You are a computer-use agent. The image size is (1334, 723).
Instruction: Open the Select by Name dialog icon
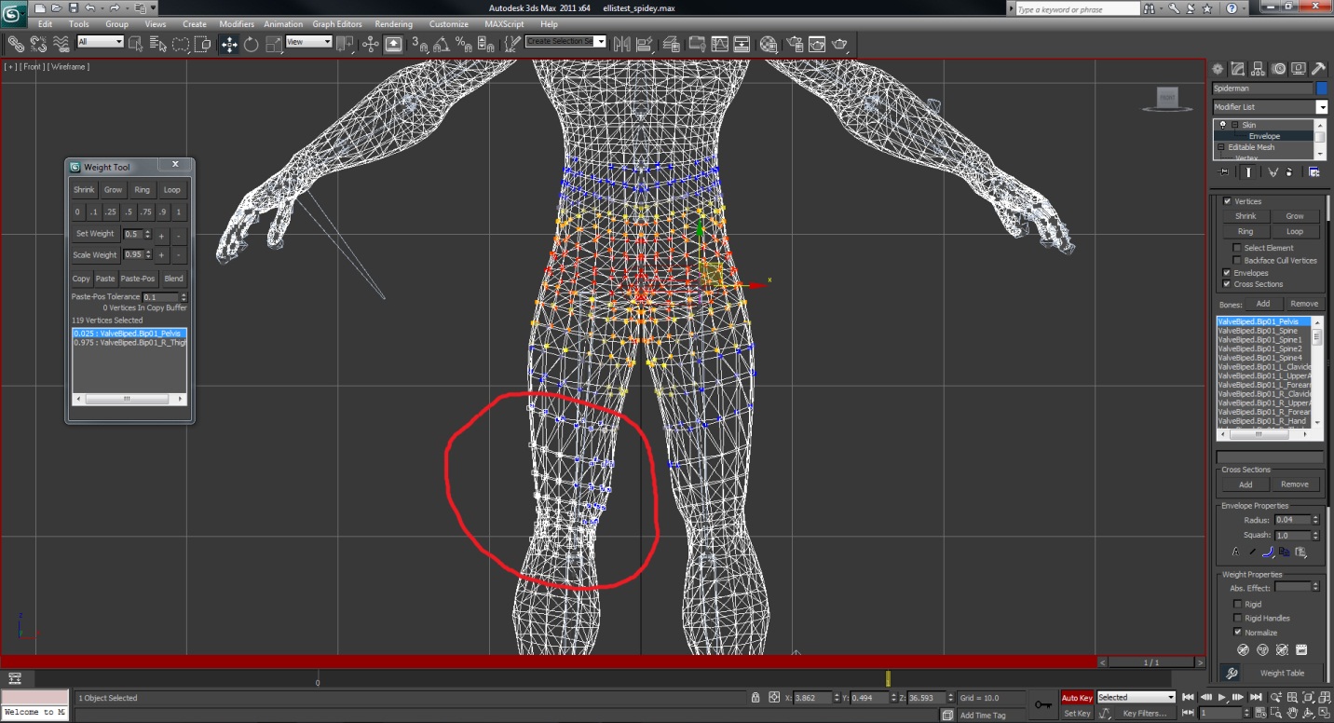tap(158, 43)
